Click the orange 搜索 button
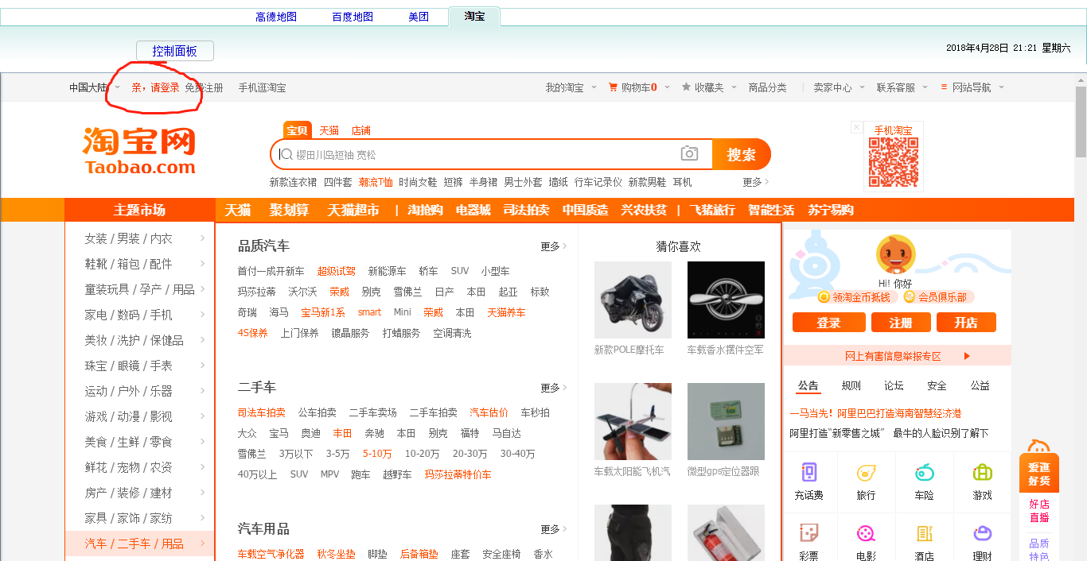Viewport: 1087px width, 561px height. [x=741, y=154]
